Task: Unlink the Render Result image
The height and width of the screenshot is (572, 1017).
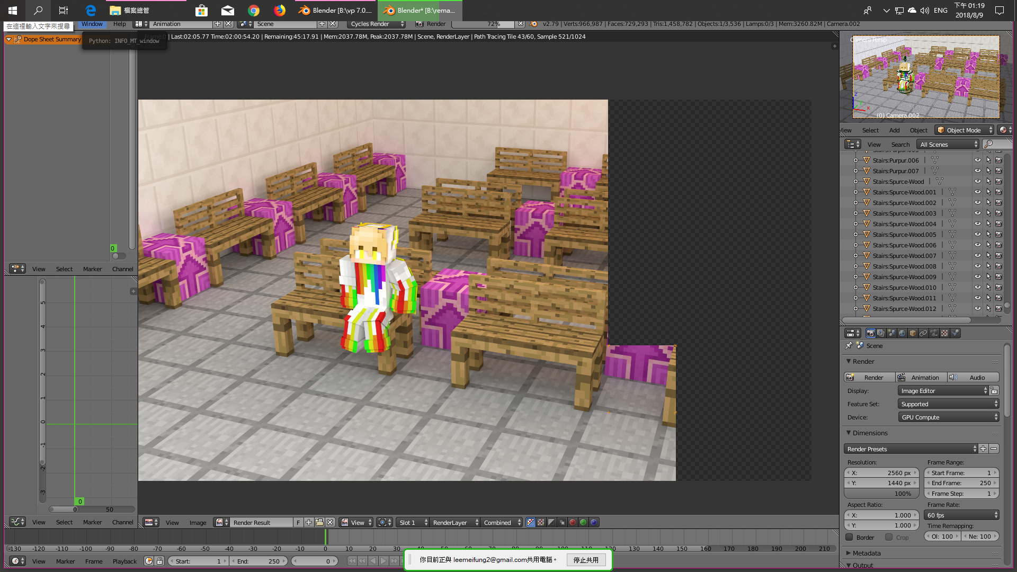Action: (x=330, y=523)
